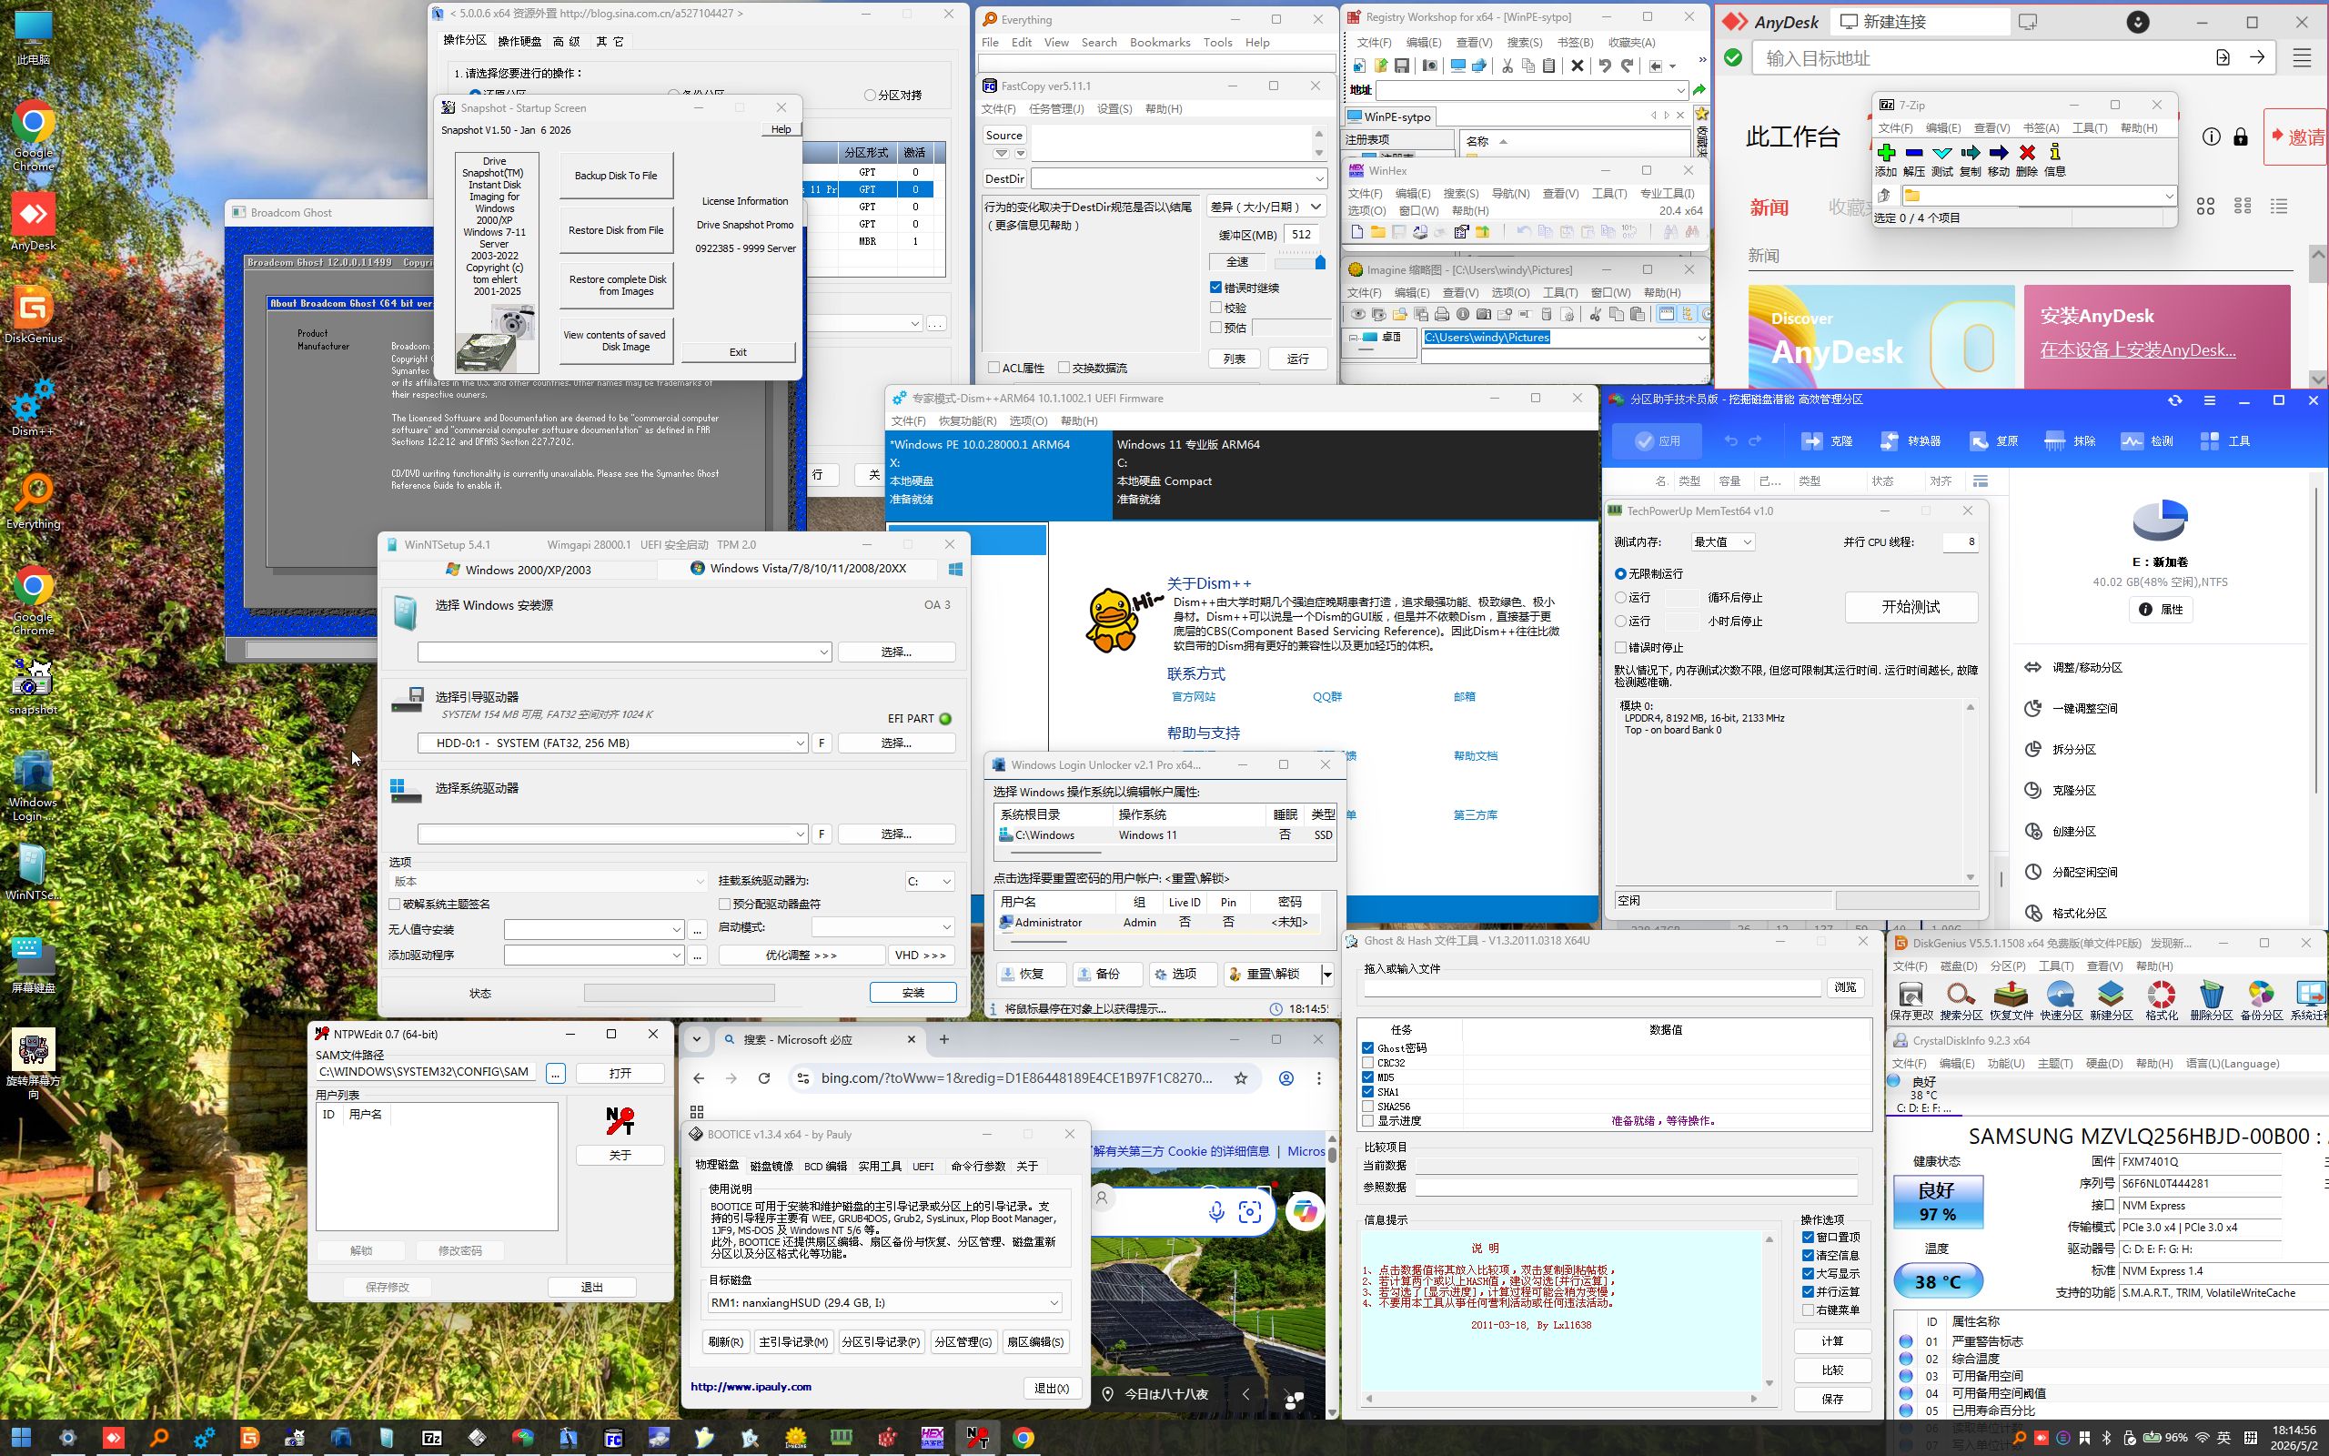Open the http://www.ipauly.com link in BOOTICE
The image size is (2329, 1456).
coord(751,1387)
